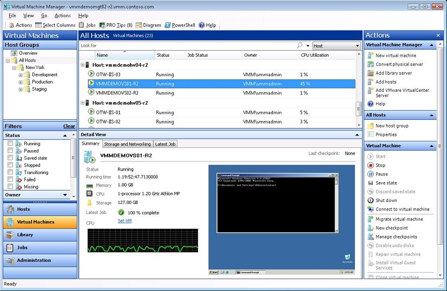The image size is (447, 291).
Task: Open the Host search scope dropdown
Action: pyautogui.click(x=337, y=45)
